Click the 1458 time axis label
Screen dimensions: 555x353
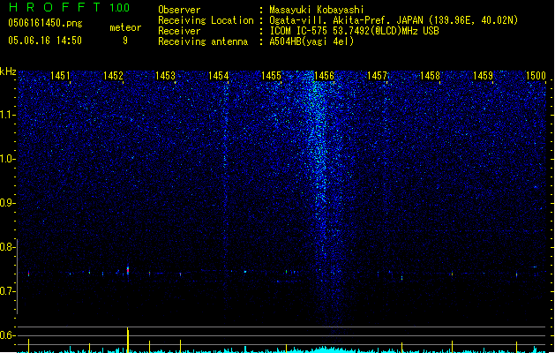[x=430, y=76]
